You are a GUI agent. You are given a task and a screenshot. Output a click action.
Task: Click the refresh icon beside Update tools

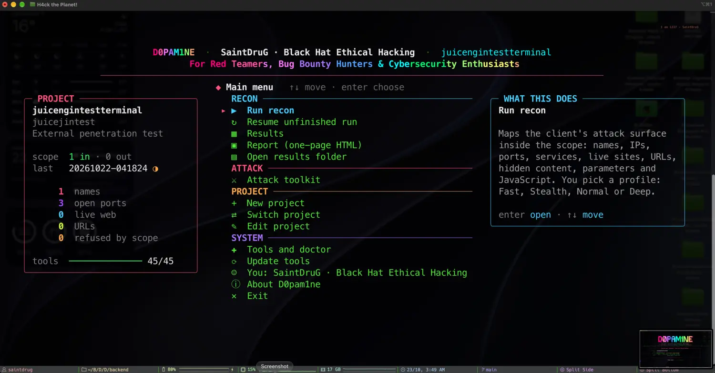234,262
